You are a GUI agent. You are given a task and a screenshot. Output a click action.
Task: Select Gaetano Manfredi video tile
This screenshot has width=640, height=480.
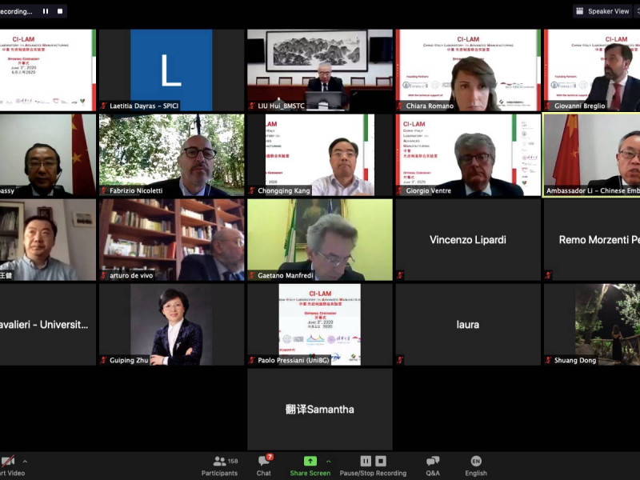coord(320,239)
